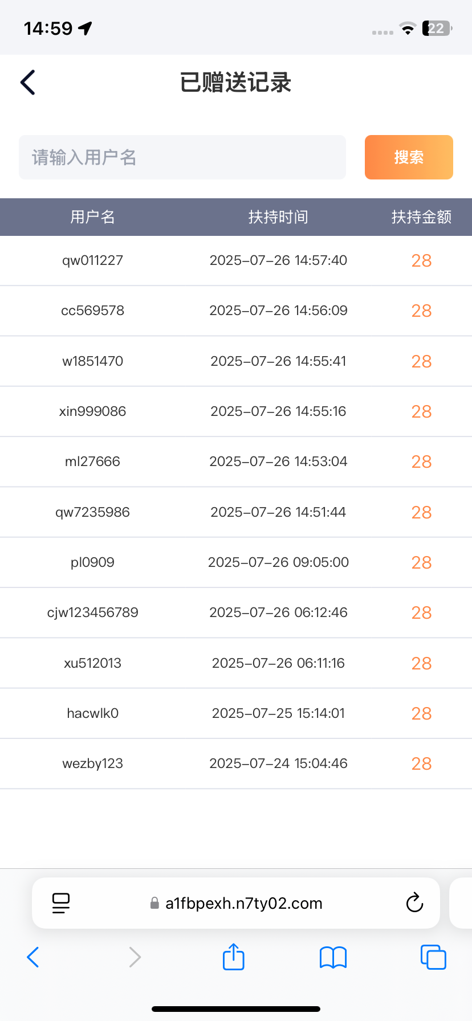Tap the battery indicator in status bar
The image size is (472, 1021).
click(x=437, y=28)
